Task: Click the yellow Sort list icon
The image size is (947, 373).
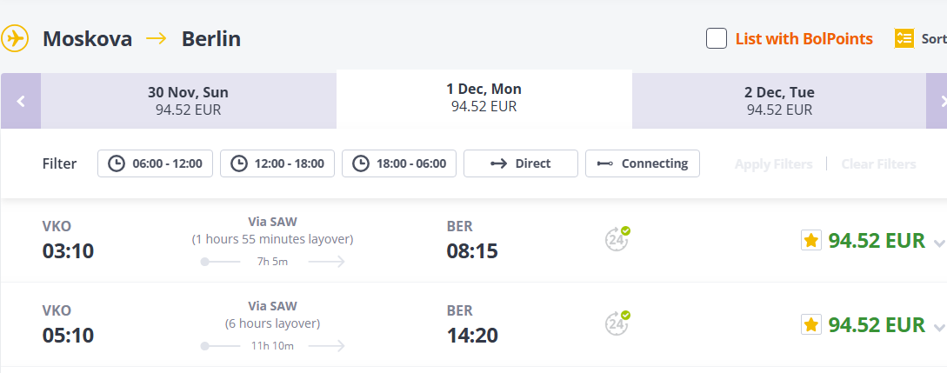Action: [x=904, y=39]
